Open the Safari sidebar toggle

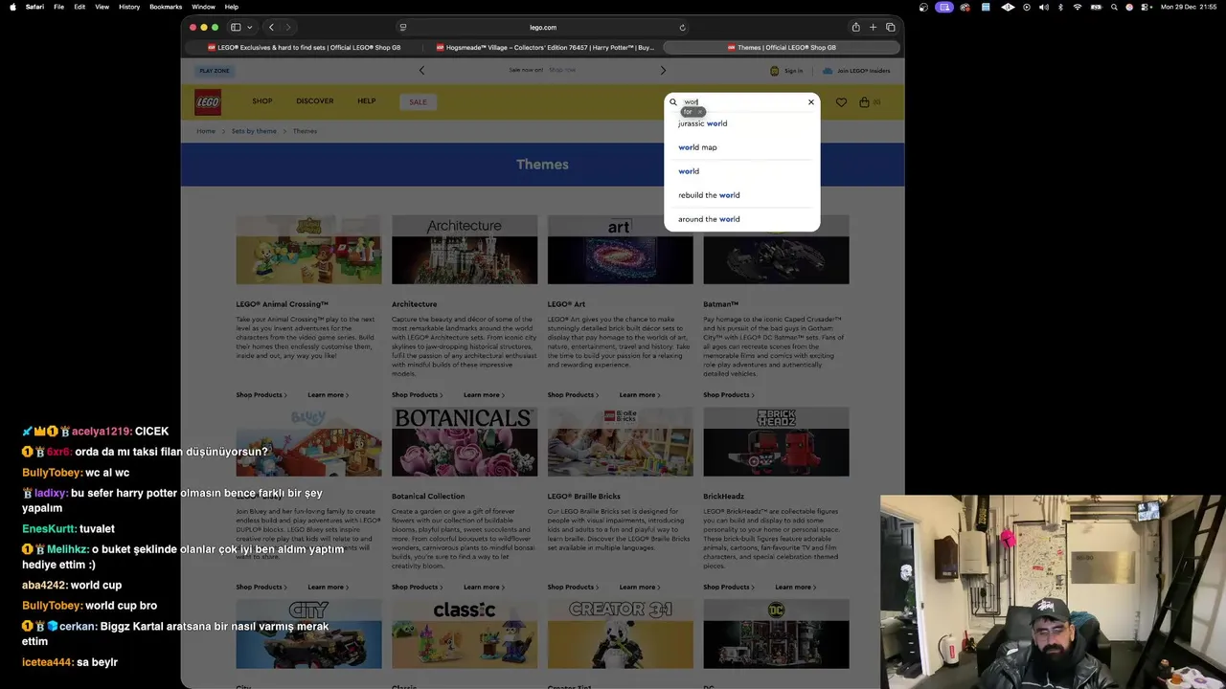(236, 28)
